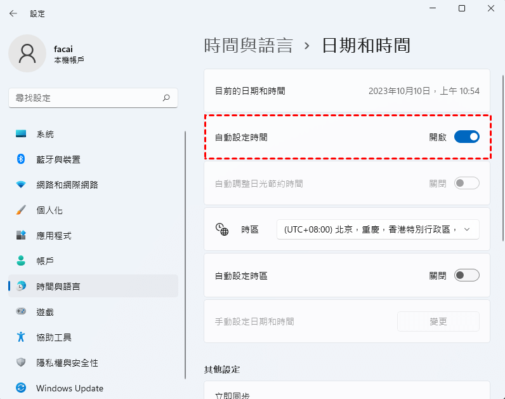Click the 應用程式 apps icon
This screenshot has width=505, height=399.
pyautogui.click(x=21, y=236)
